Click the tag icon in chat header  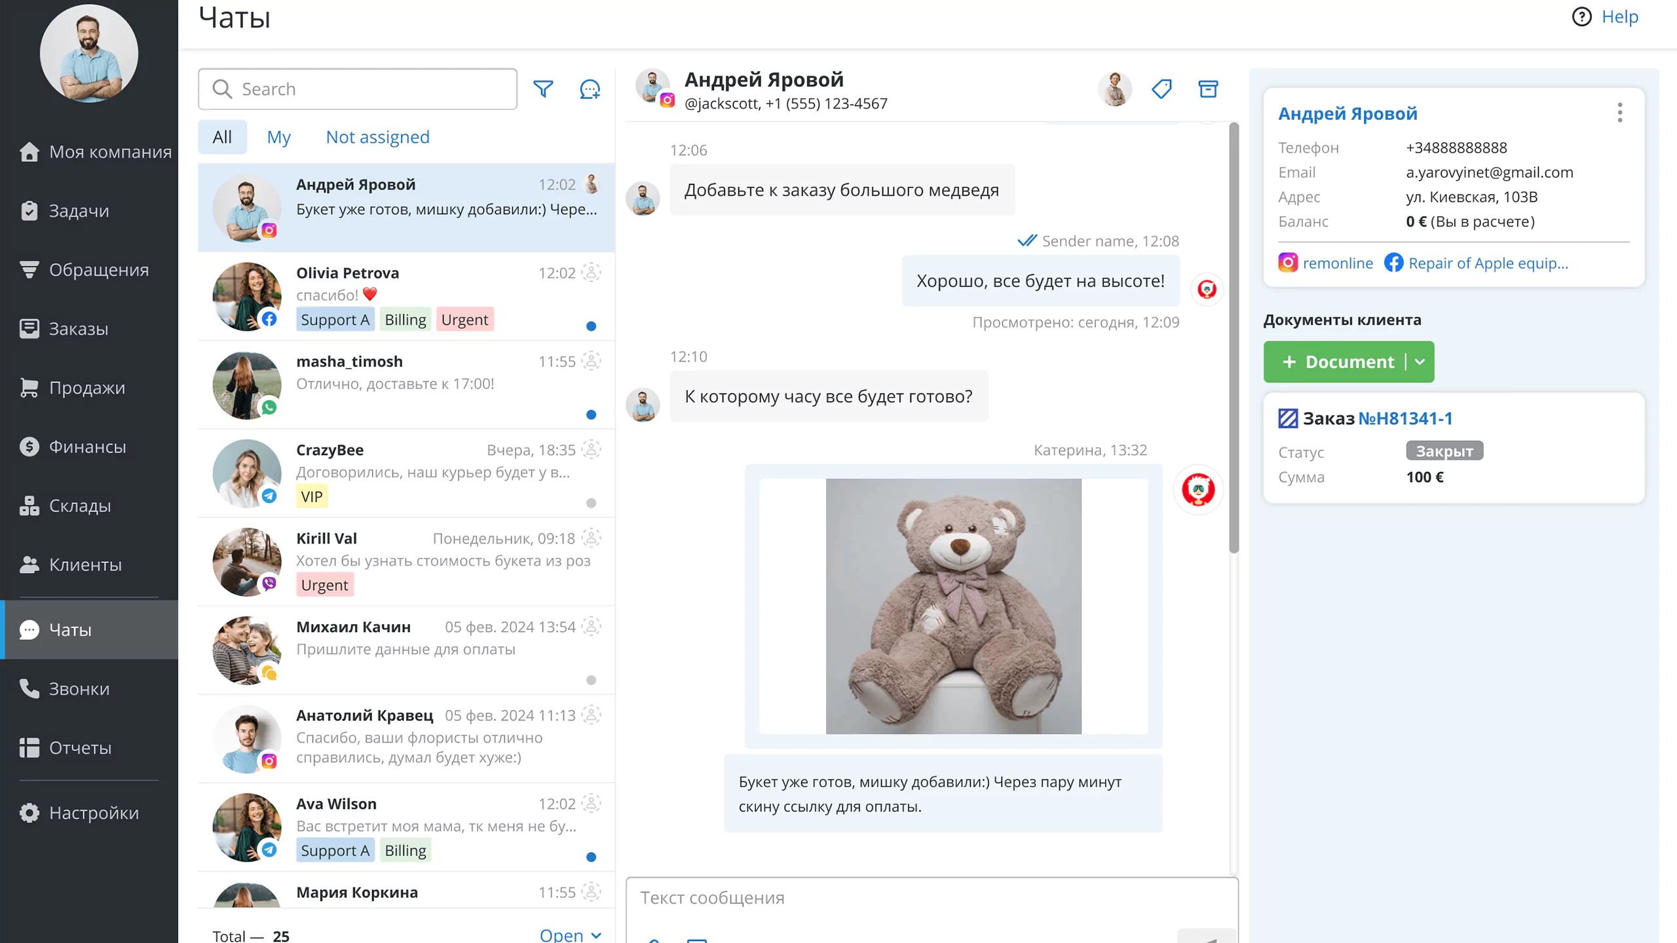pos(1161,88)
